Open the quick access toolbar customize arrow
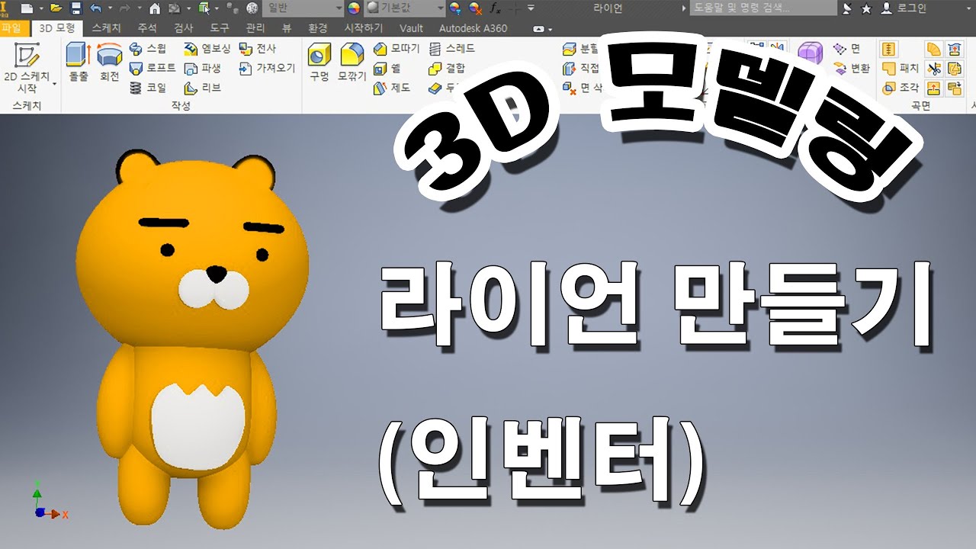The image size is (976, 549). (531, 8)
